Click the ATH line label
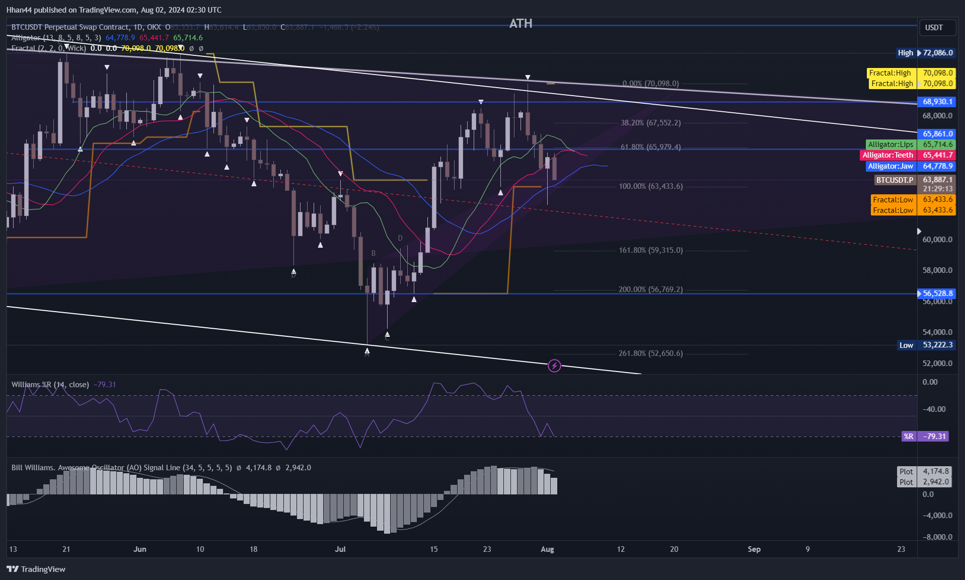 [x=521, y=24]
